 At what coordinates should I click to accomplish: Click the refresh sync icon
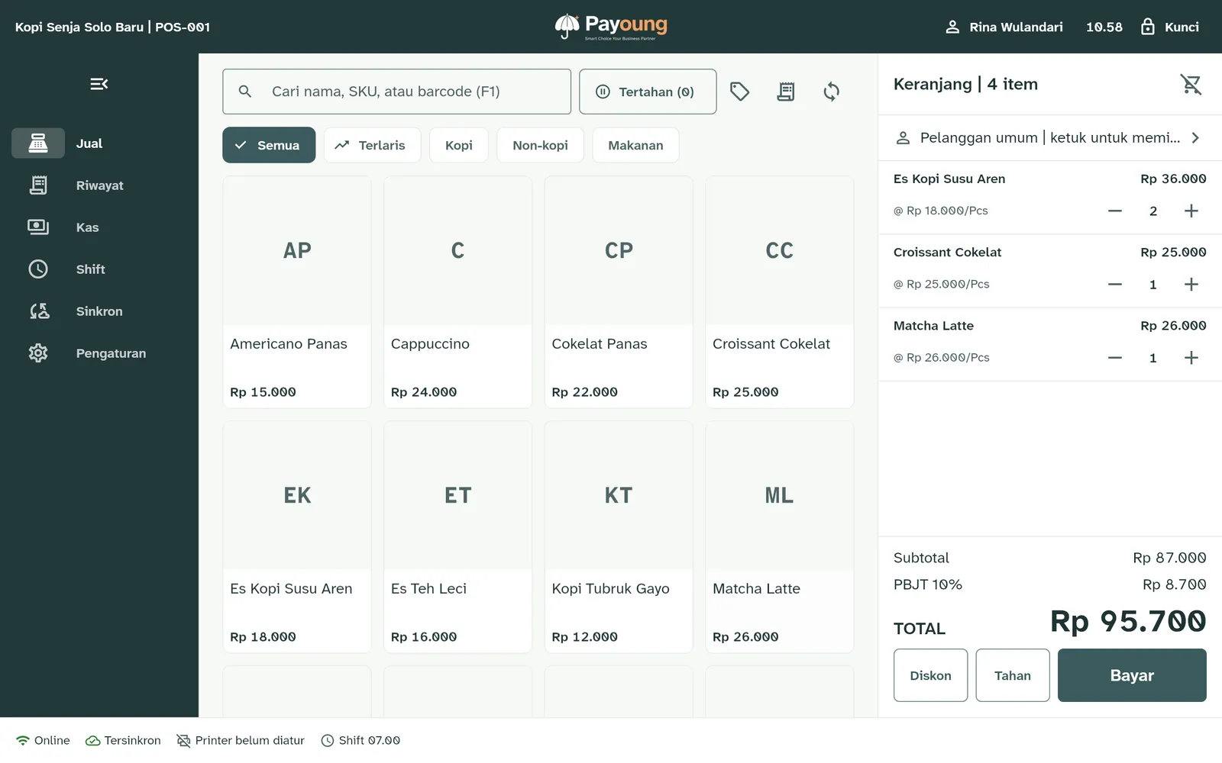click(x=831, y=92)
